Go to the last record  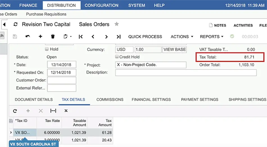(x=119, y=37)
